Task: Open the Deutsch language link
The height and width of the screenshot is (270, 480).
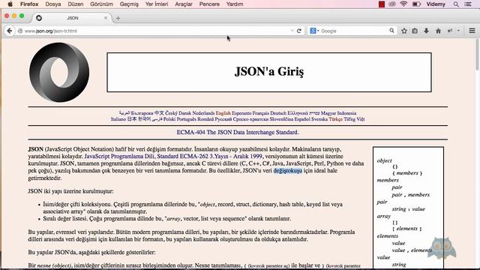Action: (278, 113)
